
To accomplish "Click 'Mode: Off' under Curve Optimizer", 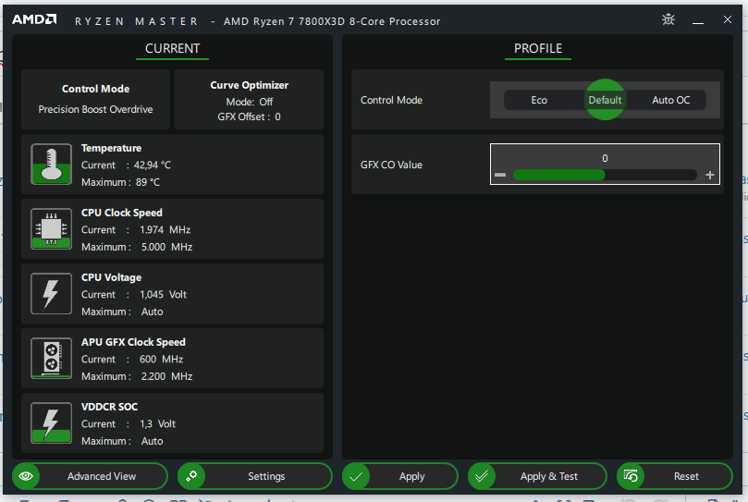I will (x=249, y=102).
